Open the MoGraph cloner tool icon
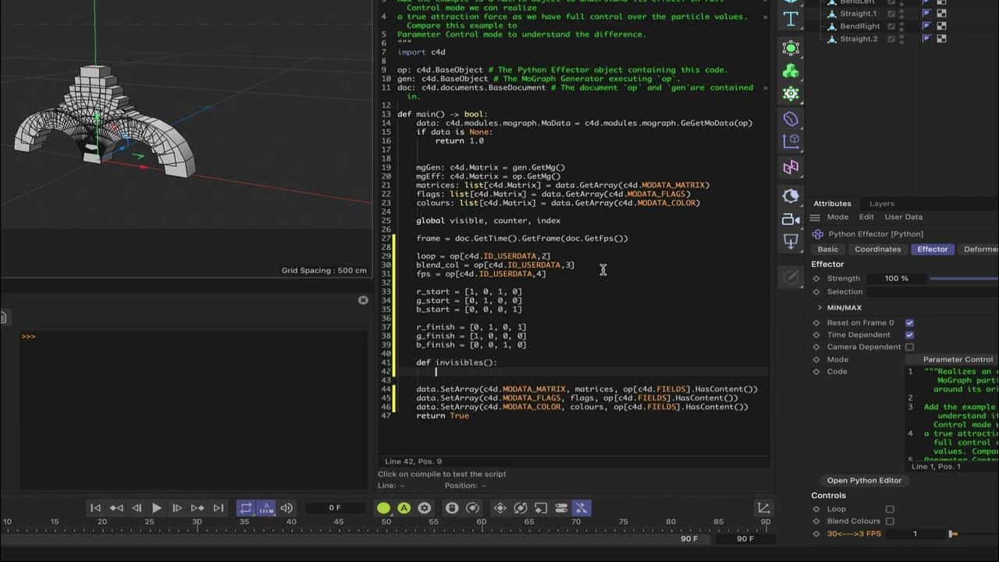 point(791,48)
